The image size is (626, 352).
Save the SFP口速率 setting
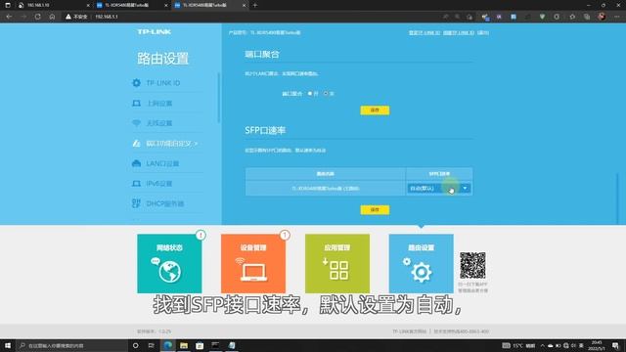375,210
